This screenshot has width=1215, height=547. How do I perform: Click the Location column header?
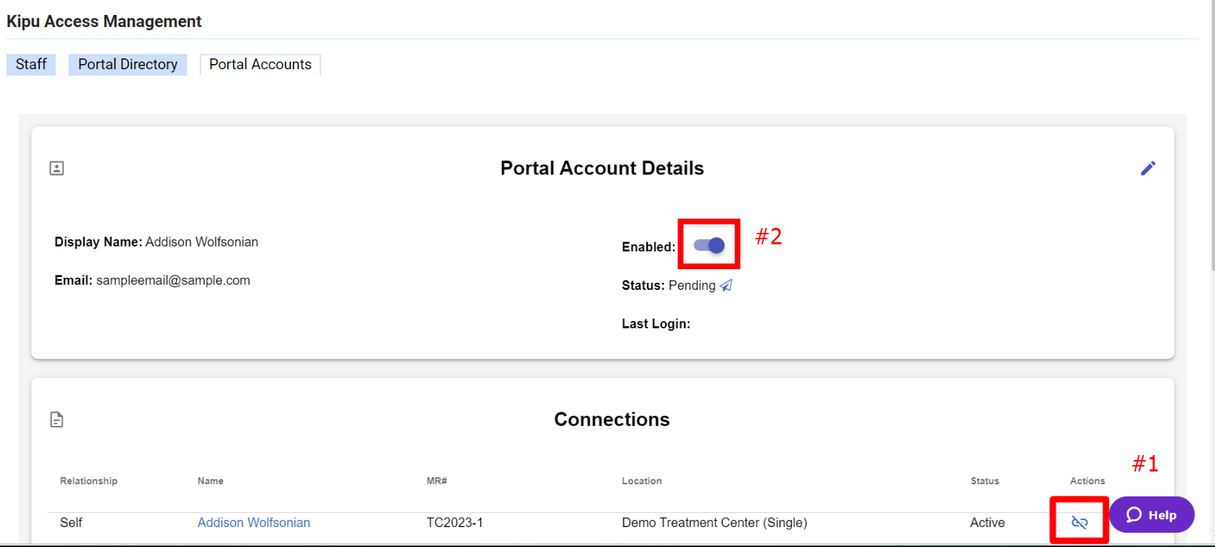pyautogui.click(x=641, y=481)
